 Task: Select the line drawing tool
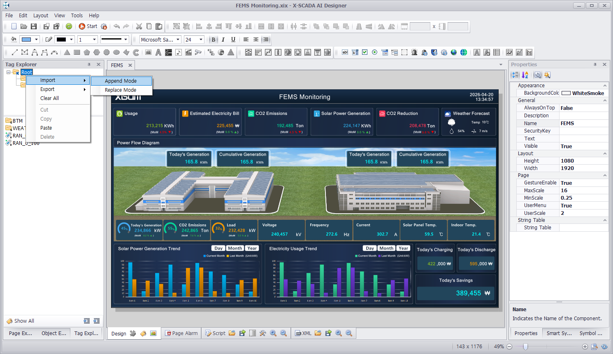click(x=15, y=52)
